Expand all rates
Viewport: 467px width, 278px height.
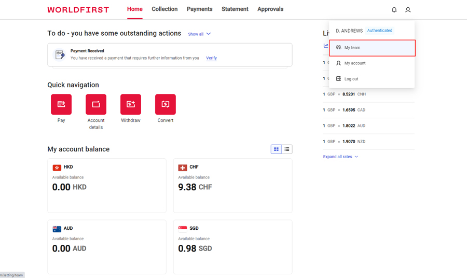[x=340, y=157]
